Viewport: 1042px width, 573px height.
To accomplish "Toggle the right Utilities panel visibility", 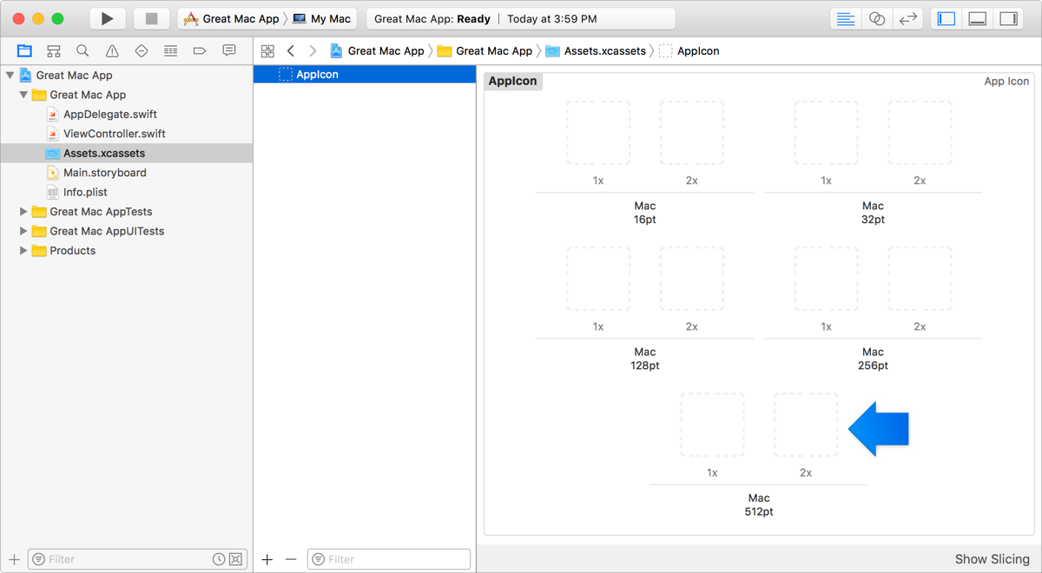I will click(1008, 18).
